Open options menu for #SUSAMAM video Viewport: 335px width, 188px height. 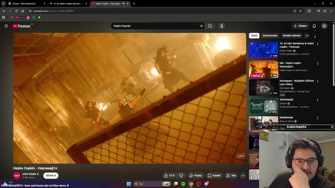[318, 100]
